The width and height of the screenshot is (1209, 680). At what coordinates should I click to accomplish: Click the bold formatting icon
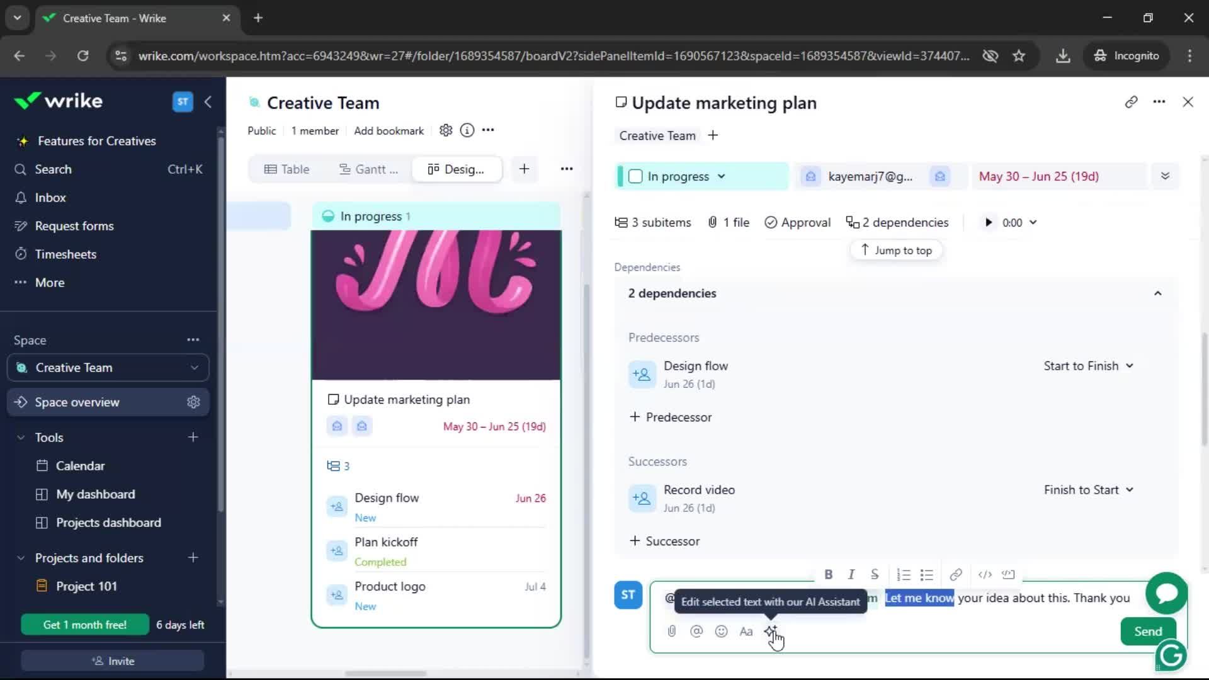[829, 574]
